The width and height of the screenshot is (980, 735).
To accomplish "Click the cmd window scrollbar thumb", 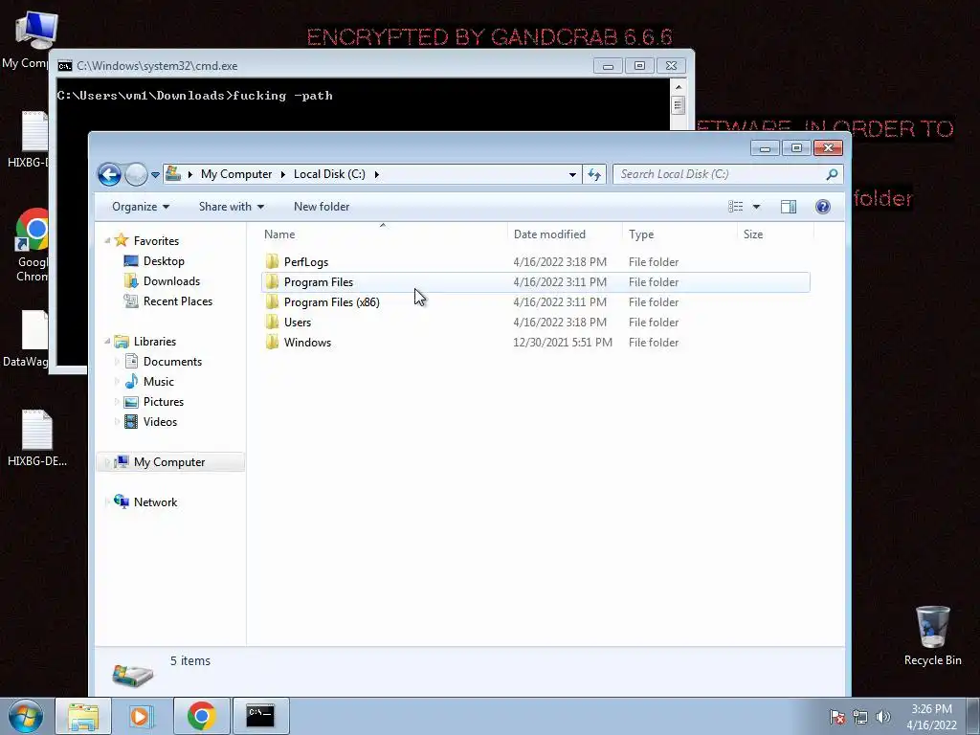I will (679, 105).
